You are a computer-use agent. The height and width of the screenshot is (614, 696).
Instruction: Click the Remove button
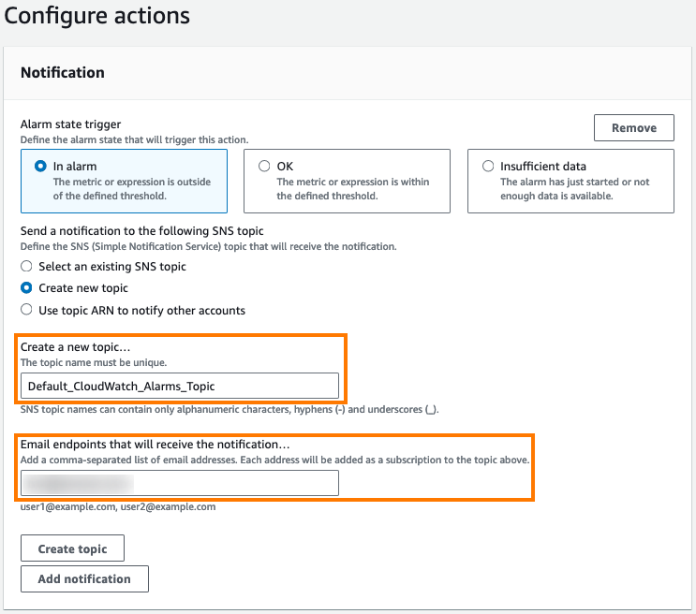[x=634, y=128]
